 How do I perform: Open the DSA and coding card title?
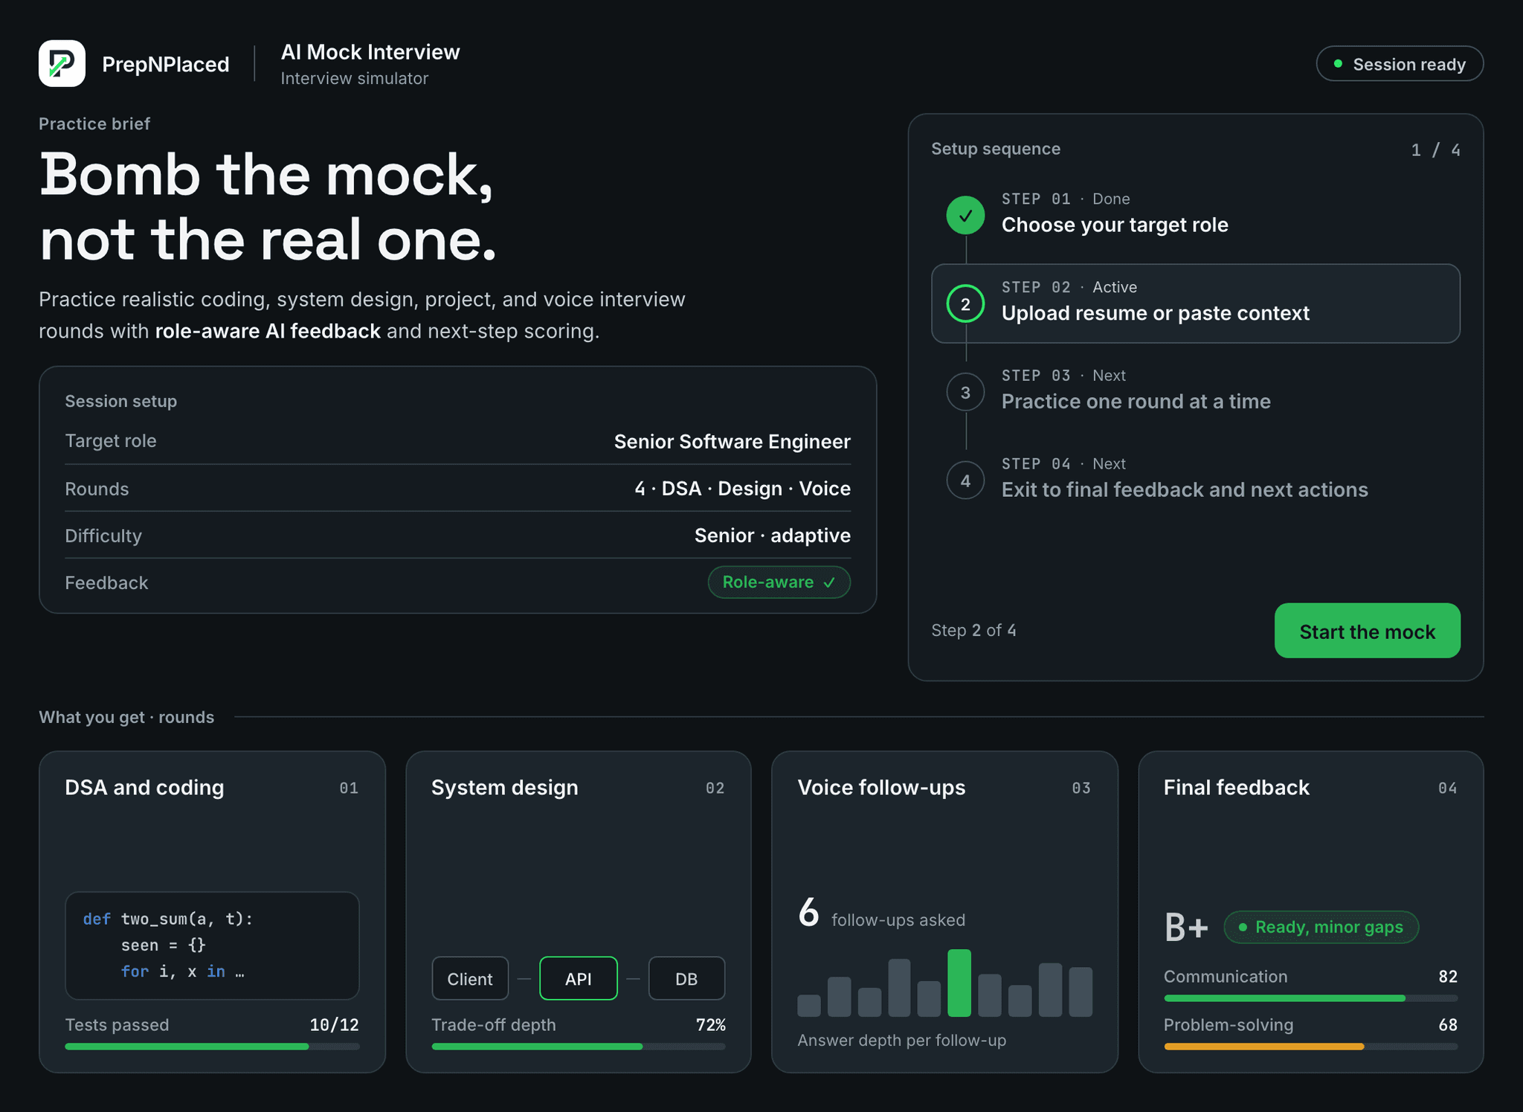pos(144,788)
